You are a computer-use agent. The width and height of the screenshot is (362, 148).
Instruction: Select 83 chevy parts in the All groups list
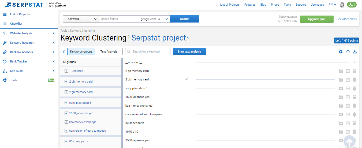(x=79, y=141)
